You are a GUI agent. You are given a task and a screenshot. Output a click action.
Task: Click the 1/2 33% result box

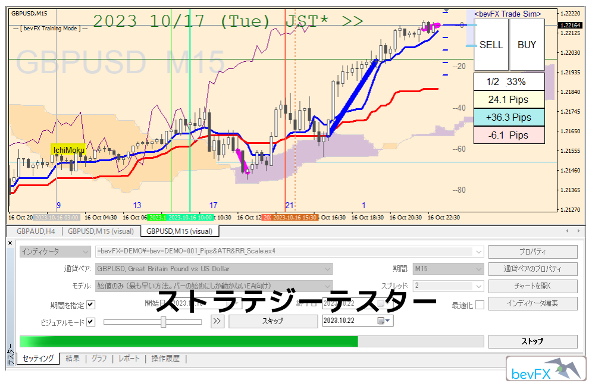click(x=509, y=81)
